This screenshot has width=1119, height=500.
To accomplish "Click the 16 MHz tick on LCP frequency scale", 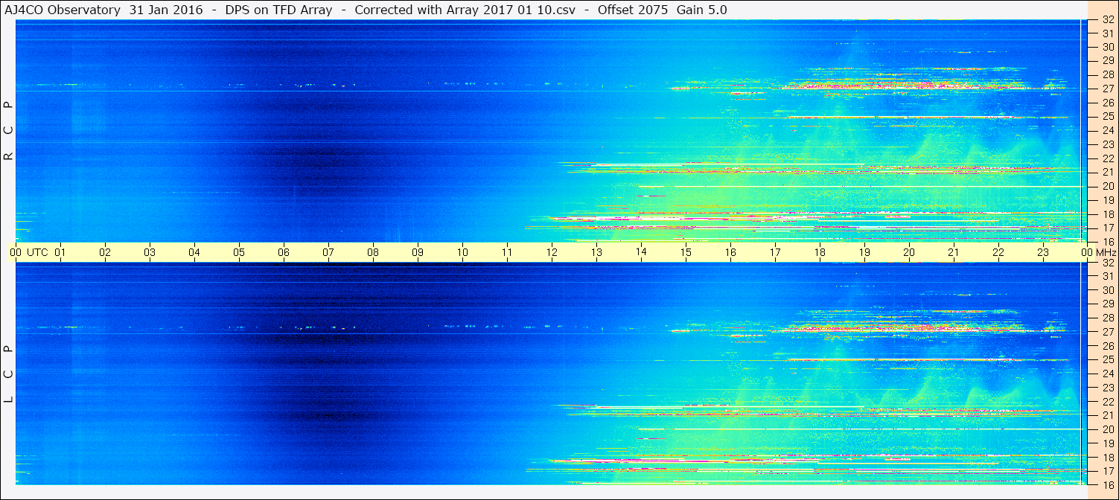I will click(x=1108, y=484).
